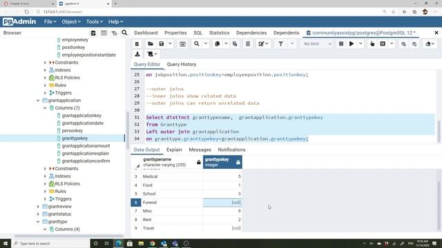
Task: Open the Clear eraser menu
Action: coord(430,44)
